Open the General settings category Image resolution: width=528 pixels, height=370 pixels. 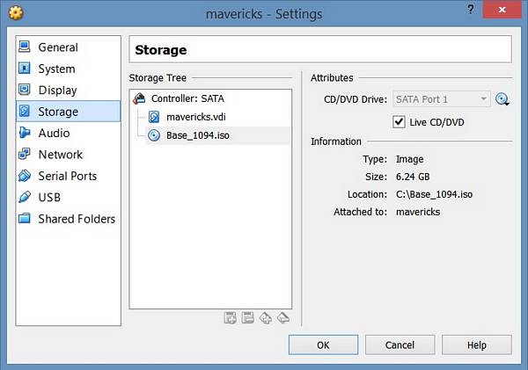58,47
